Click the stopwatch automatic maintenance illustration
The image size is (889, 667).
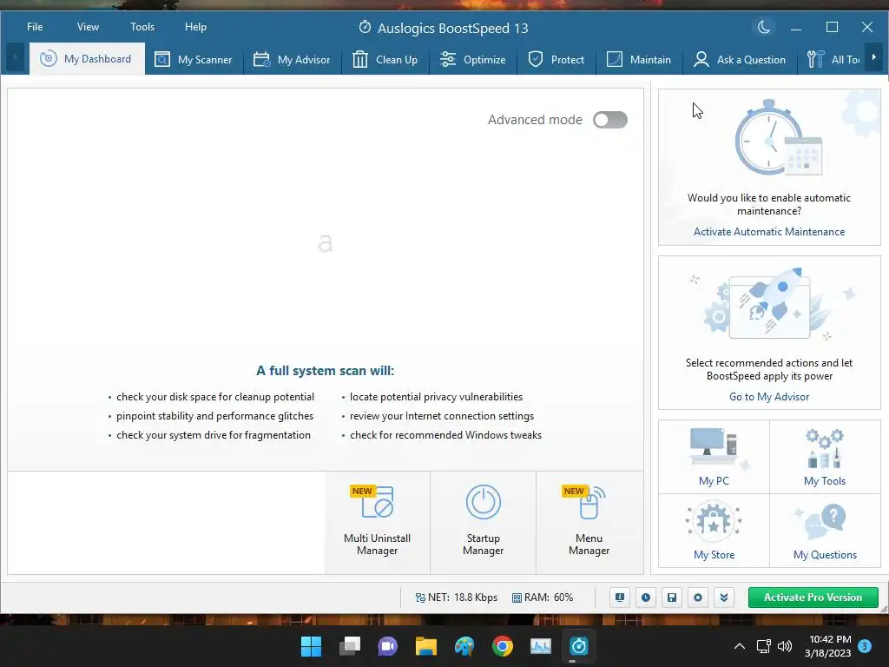pyautogui.click(x=777, y=138)
